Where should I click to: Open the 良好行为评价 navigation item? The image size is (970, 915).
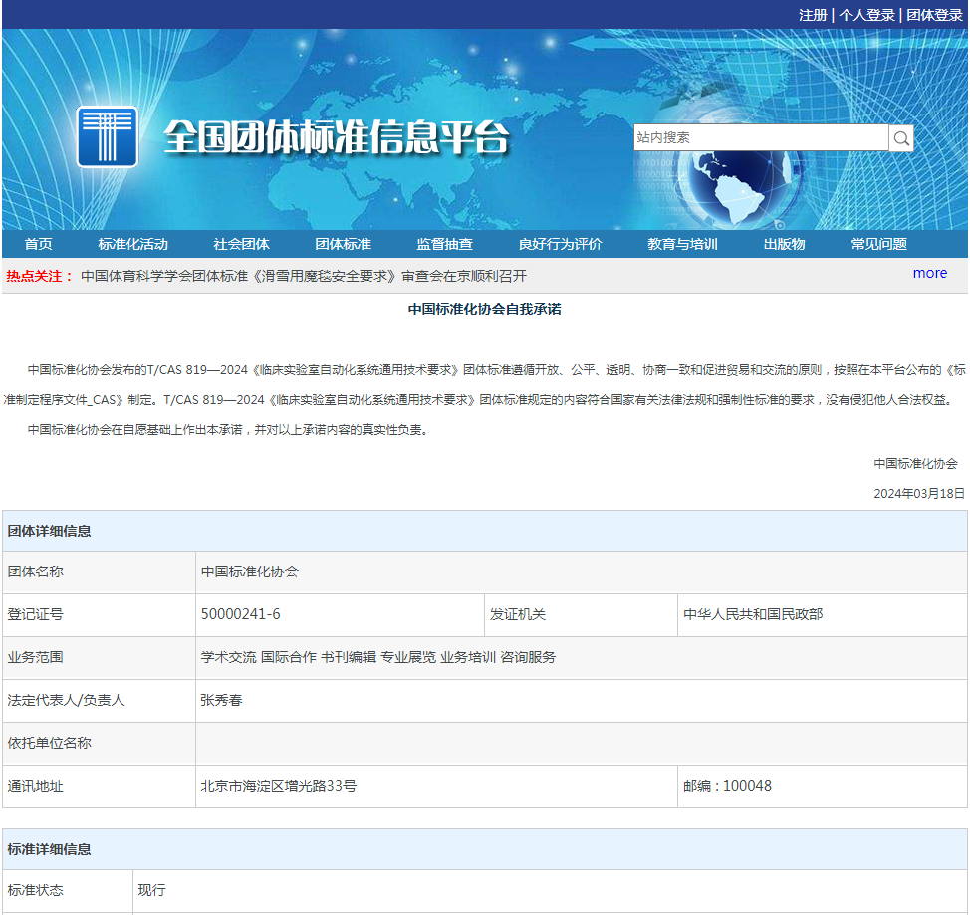[x=561, y=244]
